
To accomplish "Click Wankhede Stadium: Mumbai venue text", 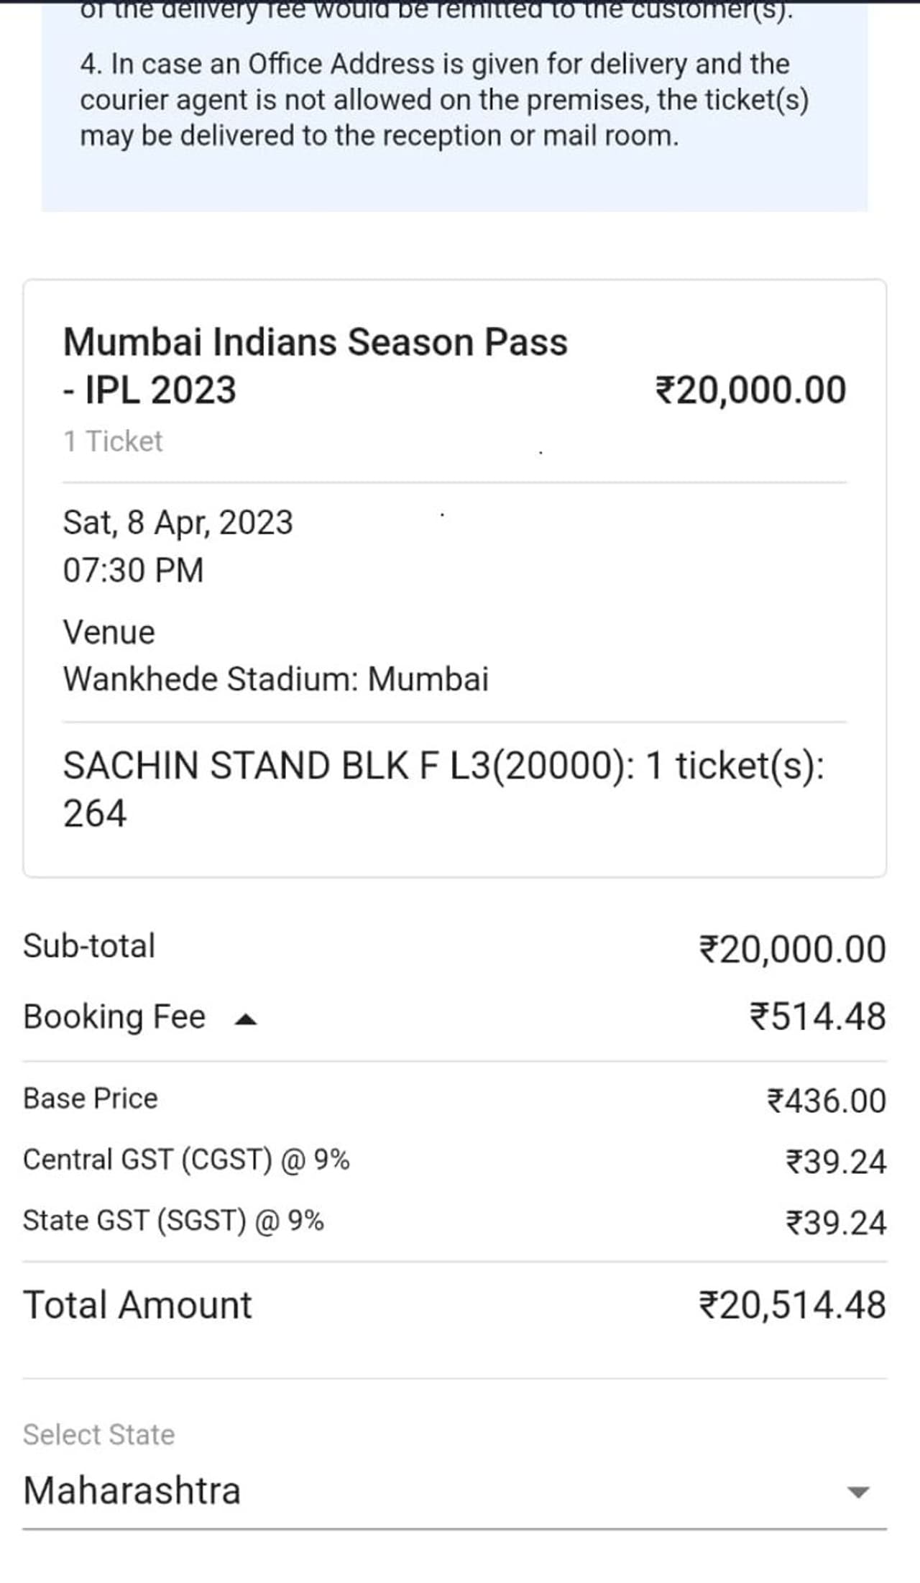I will [x=275, y=679].
